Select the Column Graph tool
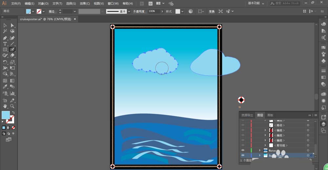The width and height of the screenshot is (328, 170). [12, 94]
